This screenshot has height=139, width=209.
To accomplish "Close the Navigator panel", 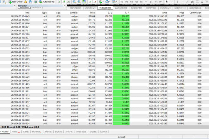I will coord(65,6).
